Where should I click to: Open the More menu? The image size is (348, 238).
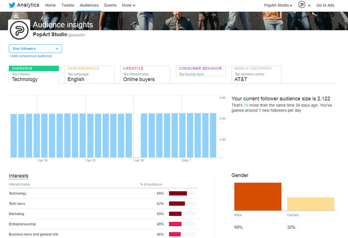point(129,5)
